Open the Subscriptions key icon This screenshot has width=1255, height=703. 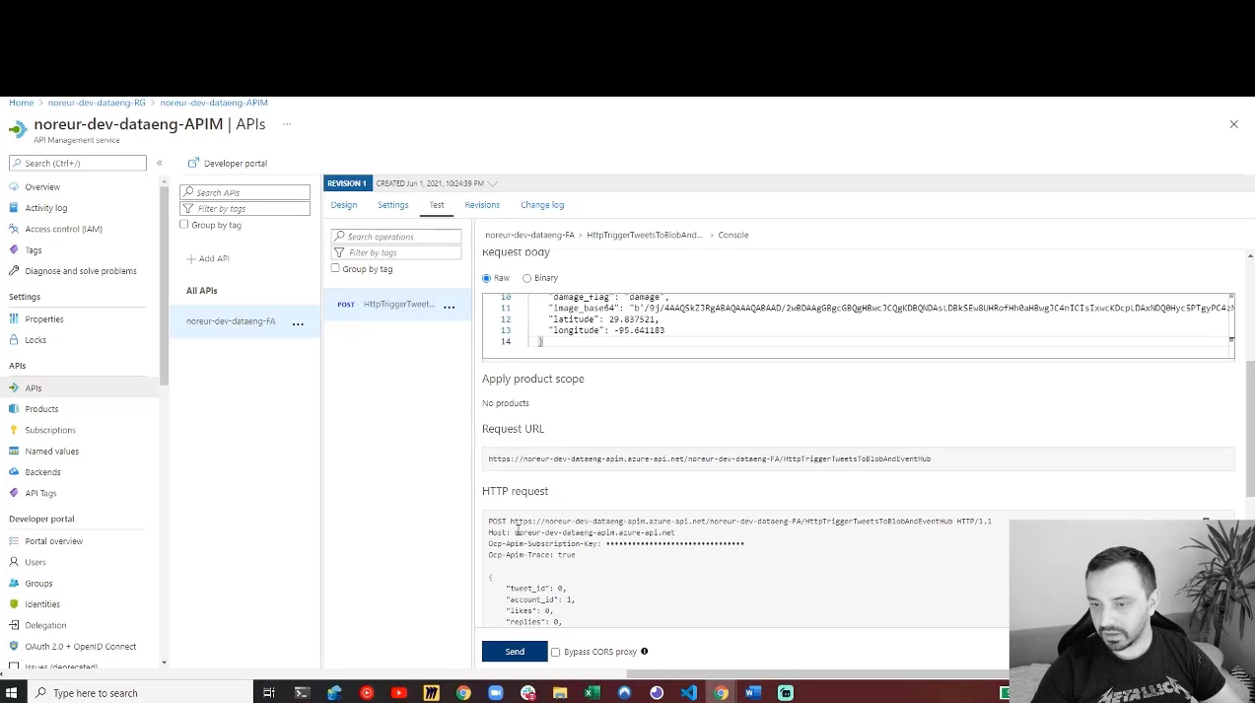click(x=14, y=430)
